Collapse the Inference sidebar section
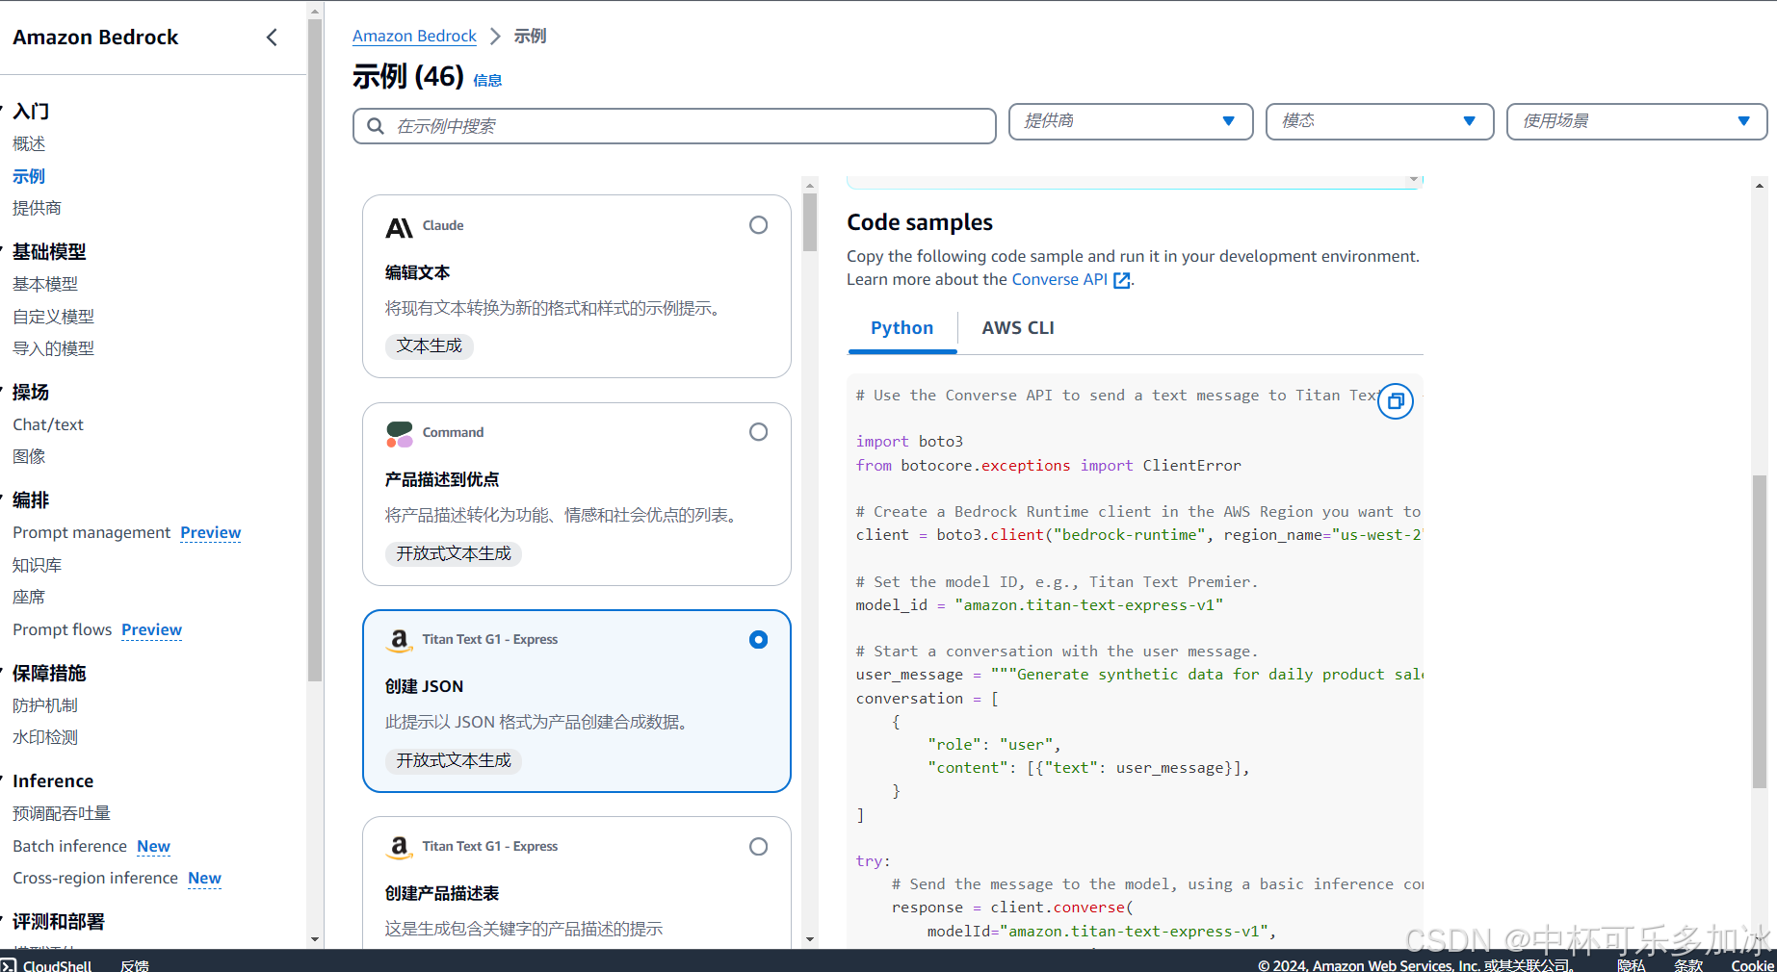The image size is (1777, 972). point(3,780)
